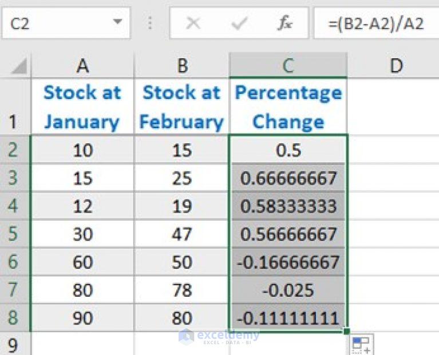Select cell B6 containing 50
This screenshot has height=355, width=439.
(181, 262)
